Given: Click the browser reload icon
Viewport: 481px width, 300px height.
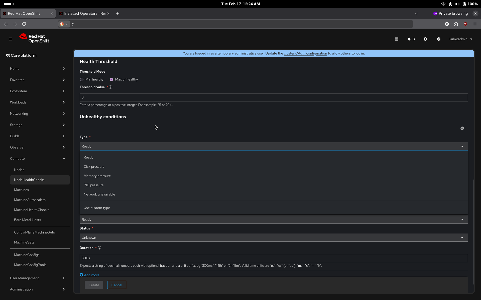Looking at the screenshot, I should [24, 24].
